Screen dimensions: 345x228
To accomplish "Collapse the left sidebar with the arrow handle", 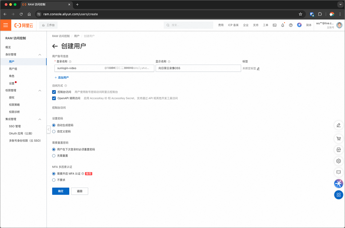I will (48, 129).
